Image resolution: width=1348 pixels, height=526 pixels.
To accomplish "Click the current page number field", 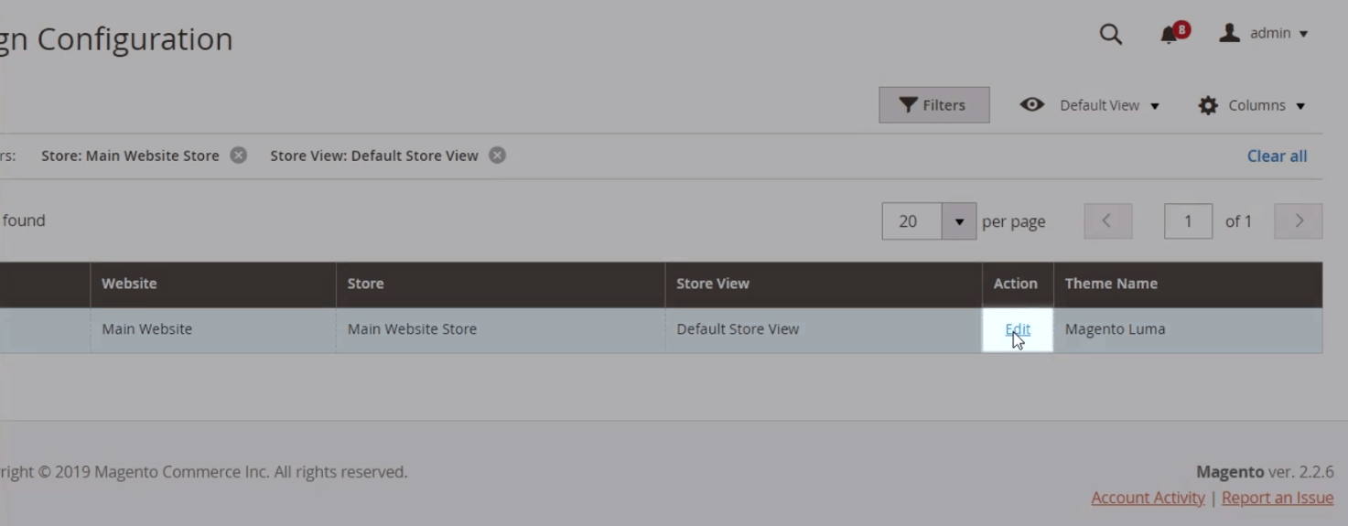I will click(1188, 221).
